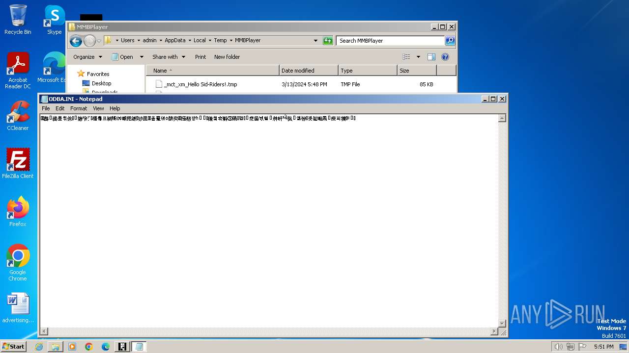Screen dimensions: 629x353
Task: Expand the Views options dropdown arrow
Action: click(x=418, y=57)
